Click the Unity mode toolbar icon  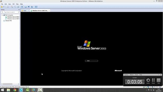point(32,7)
